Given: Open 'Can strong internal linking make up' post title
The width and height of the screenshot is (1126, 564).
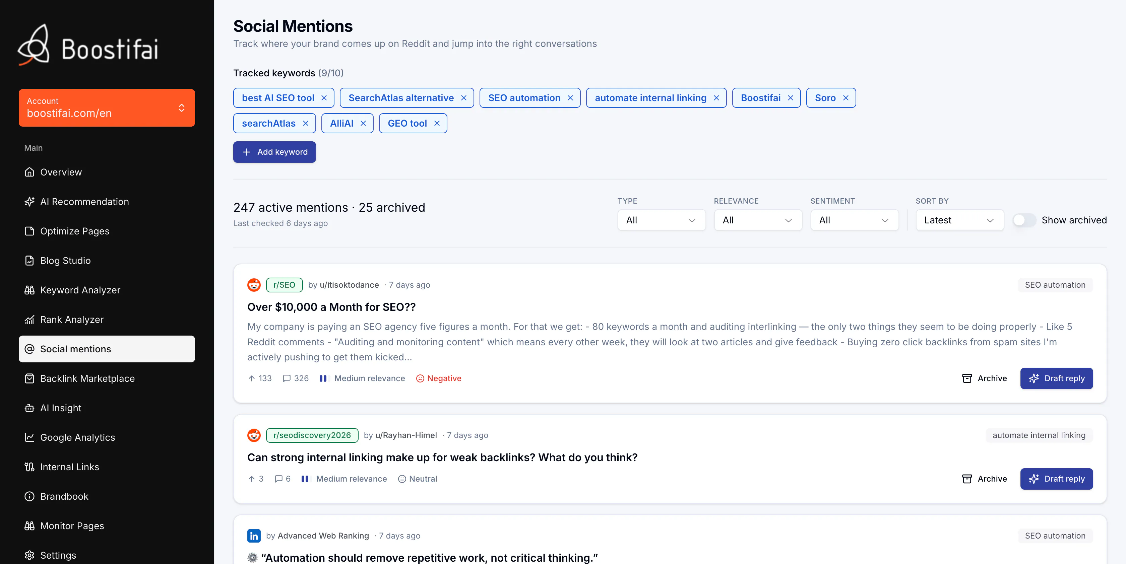Looking at the screenshot, I should [x=442, y=457].
